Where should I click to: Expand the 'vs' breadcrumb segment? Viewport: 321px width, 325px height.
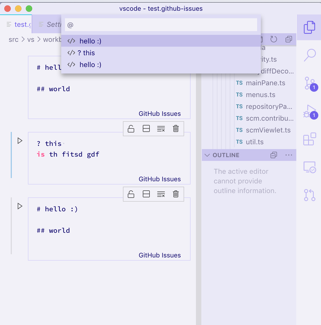pos(31,39)
